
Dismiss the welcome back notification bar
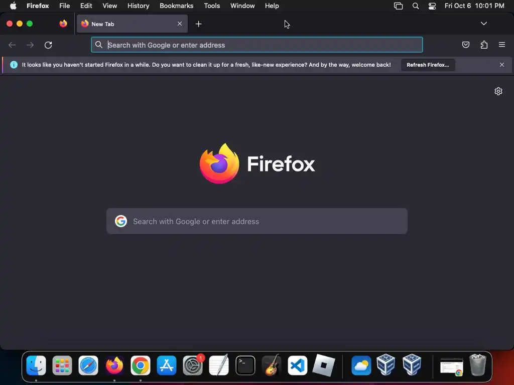pos(502,65)
